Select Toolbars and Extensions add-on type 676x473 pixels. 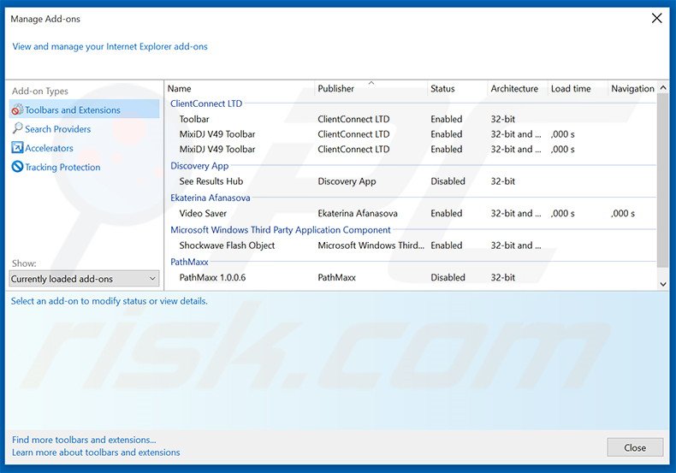pos(85,109)
